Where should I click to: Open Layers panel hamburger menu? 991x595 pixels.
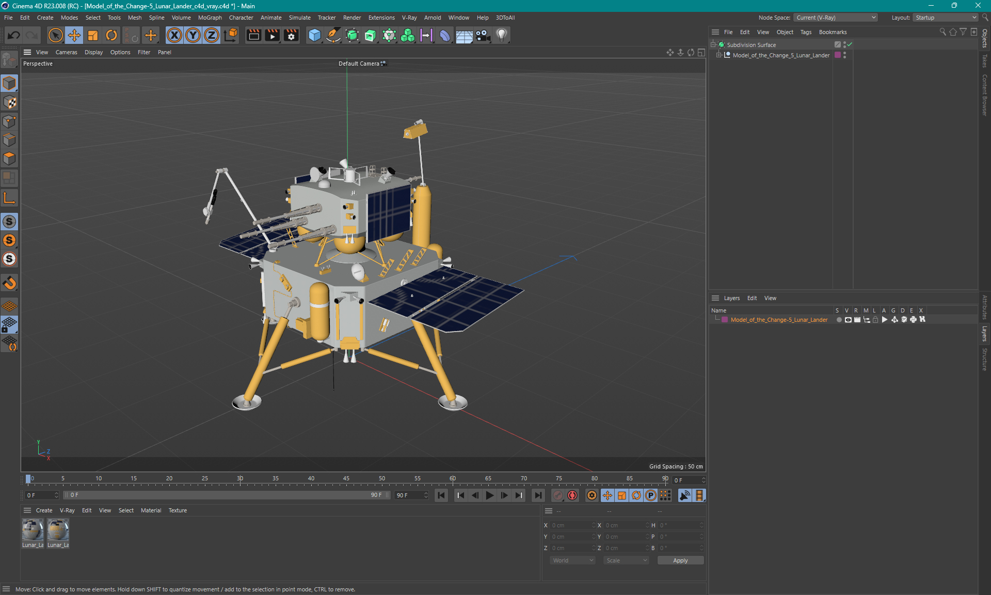[715, 298]
